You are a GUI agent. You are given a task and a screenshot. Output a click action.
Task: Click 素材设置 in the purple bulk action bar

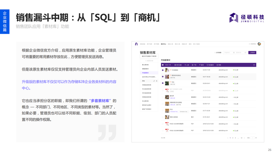pyautogui.click(x=178, y=65)
